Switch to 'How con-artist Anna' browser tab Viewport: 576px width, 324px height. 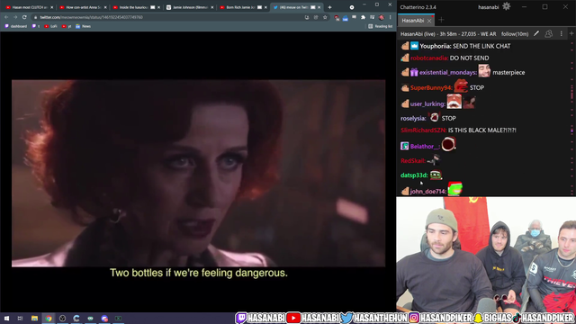click(83, 7)
